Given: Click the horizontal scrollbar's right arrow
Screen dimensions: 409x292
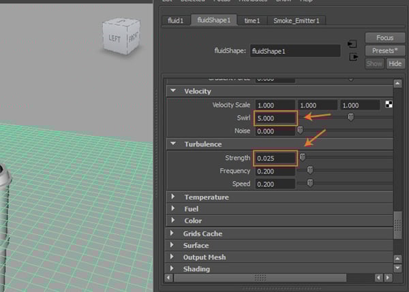Looking at the screenshot, I should [387, 278].
